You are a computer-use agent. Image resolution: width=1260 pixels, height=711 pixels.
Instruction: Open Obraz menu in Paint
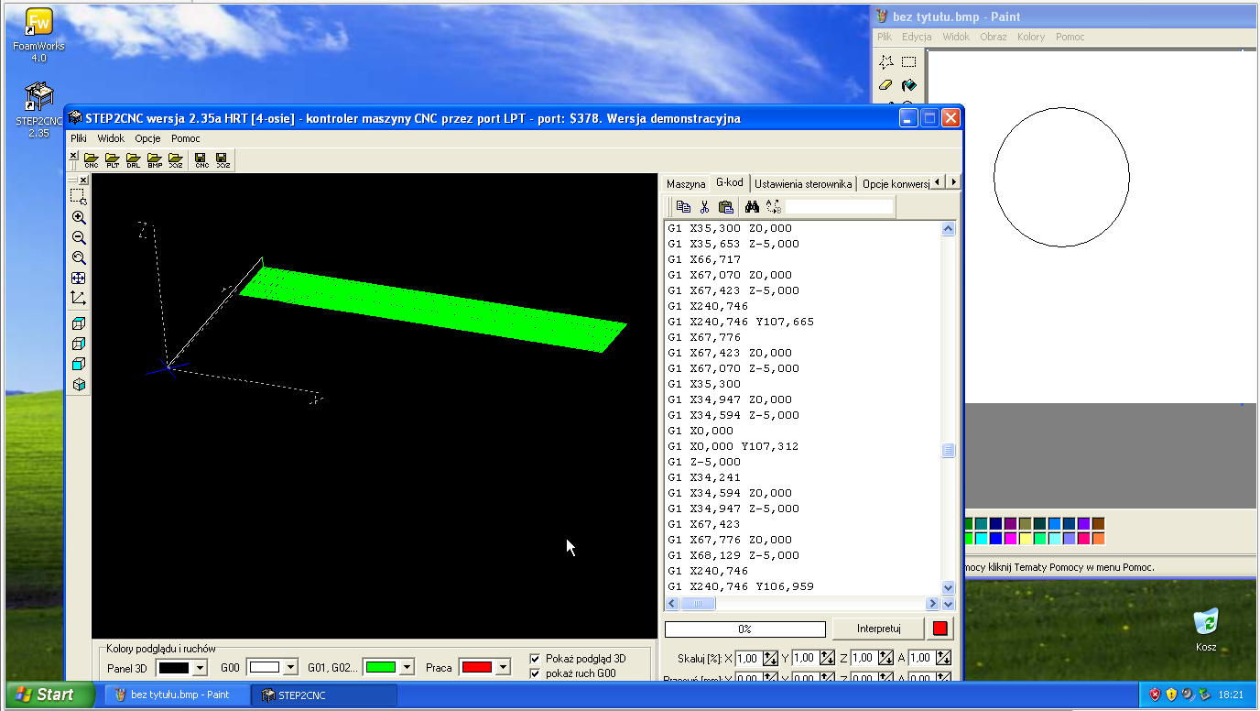(993, 37)
